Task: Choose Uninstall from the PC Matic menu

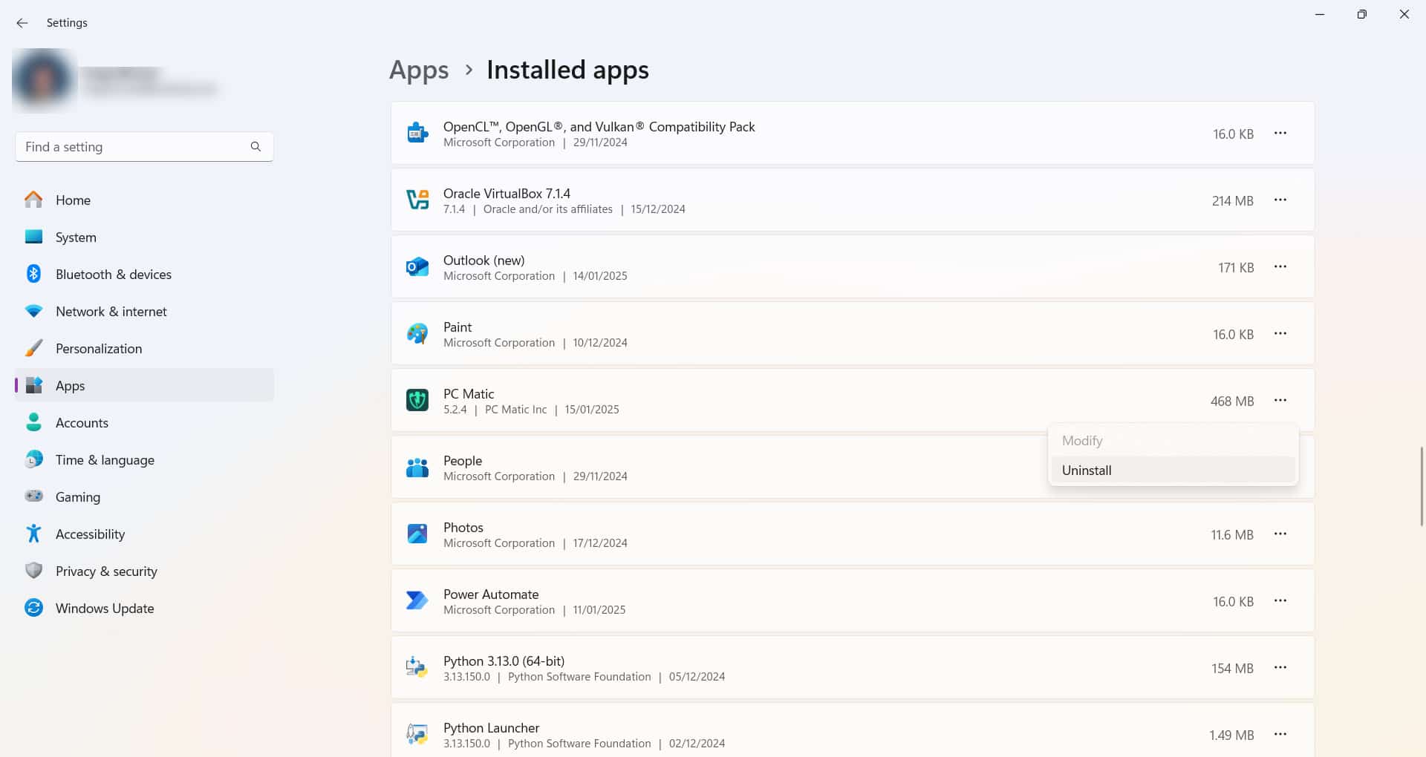Action: click(1173, 470)
